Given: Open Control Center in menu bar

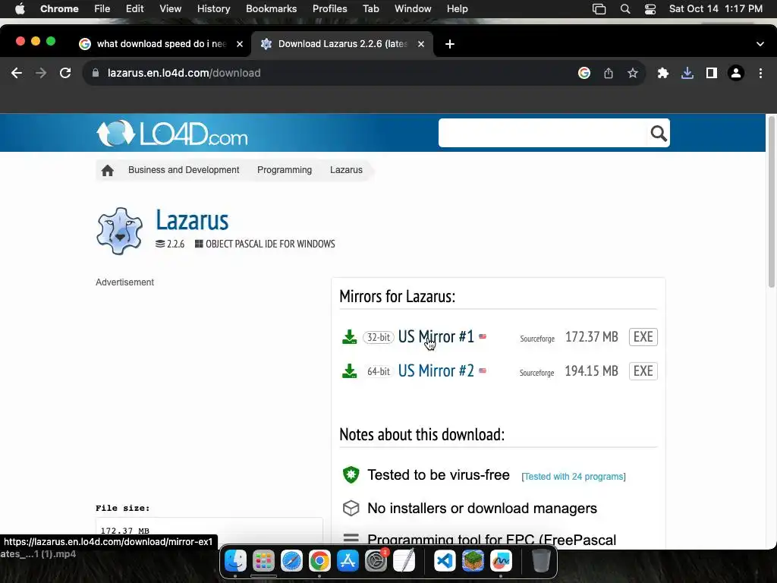Looking at the screenshot, I should tap(650, 9).
